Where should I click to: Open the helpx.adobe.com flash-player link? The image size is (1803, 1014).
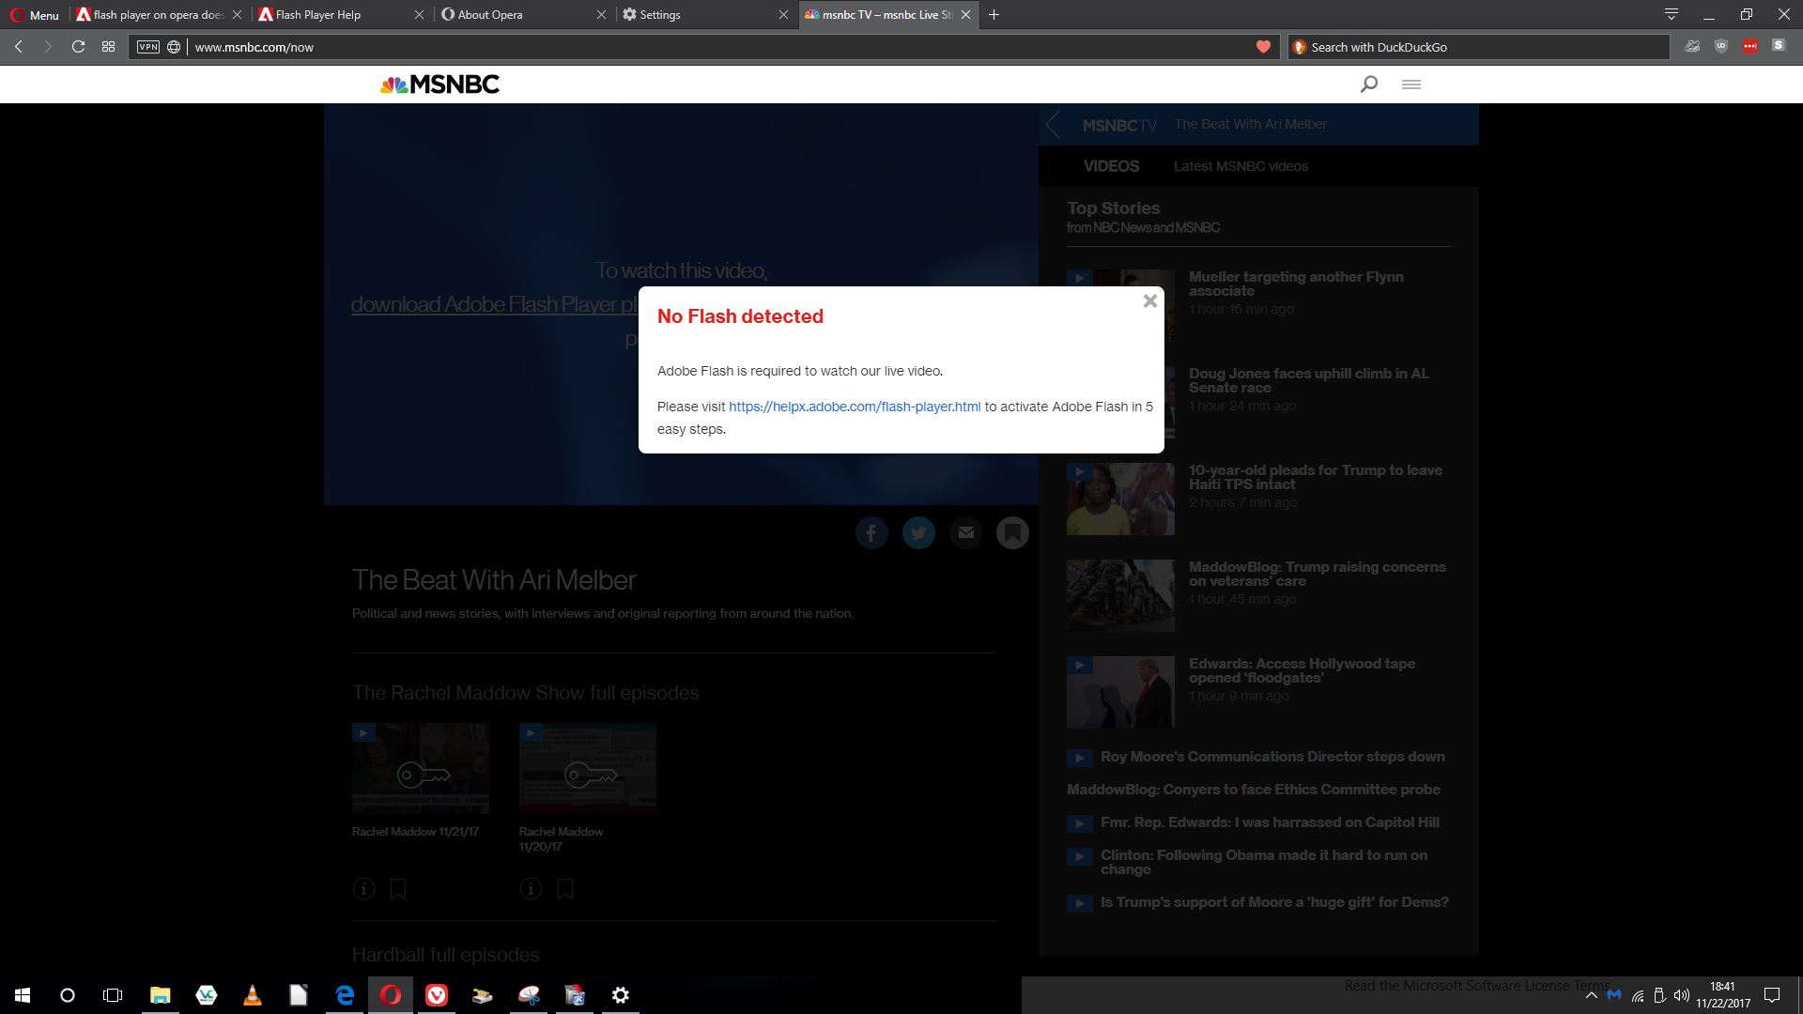pyautogui.click(x=854, y=407)
